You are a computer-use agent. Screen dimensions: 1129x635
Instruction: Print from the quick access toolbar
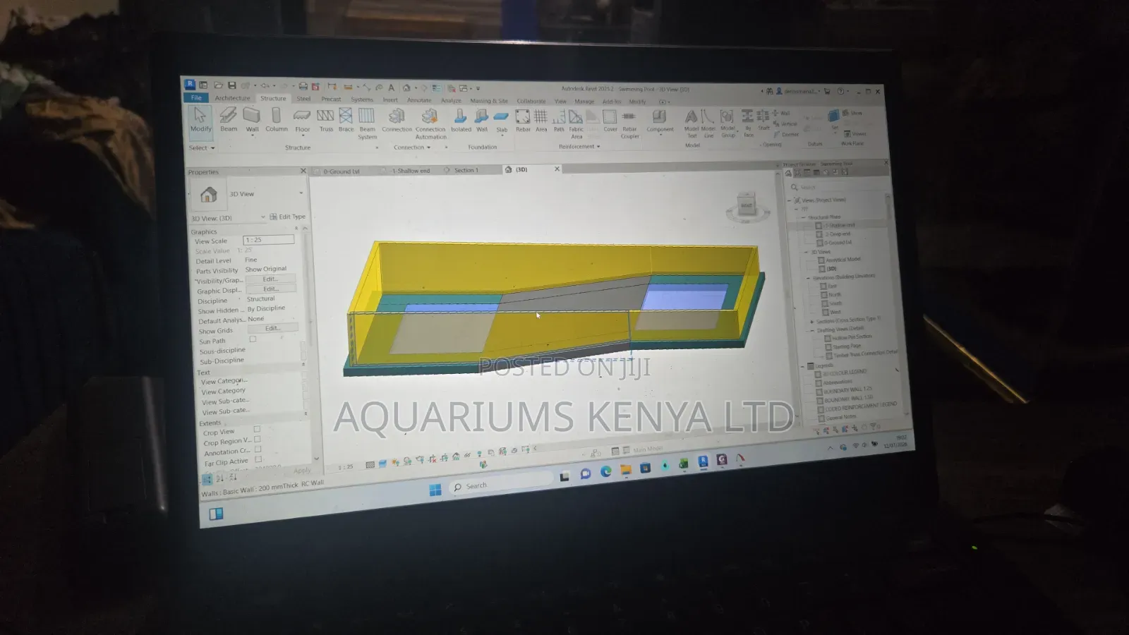point(303,86)
